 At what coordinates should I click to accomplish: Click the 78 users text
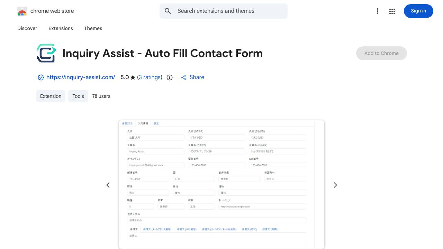click(101, 96)
